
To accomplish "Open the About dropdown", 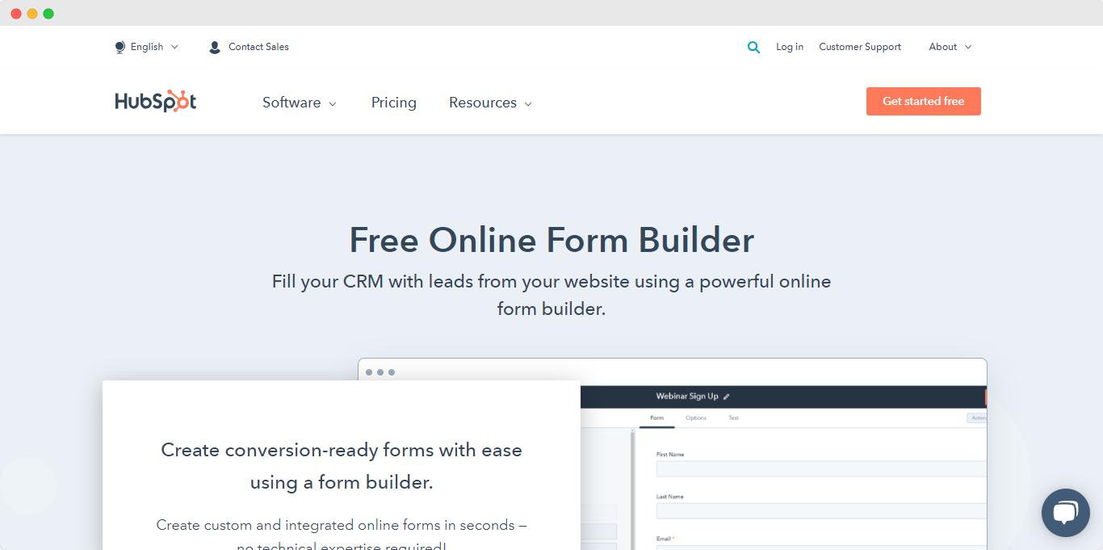I will pos(950,47).
